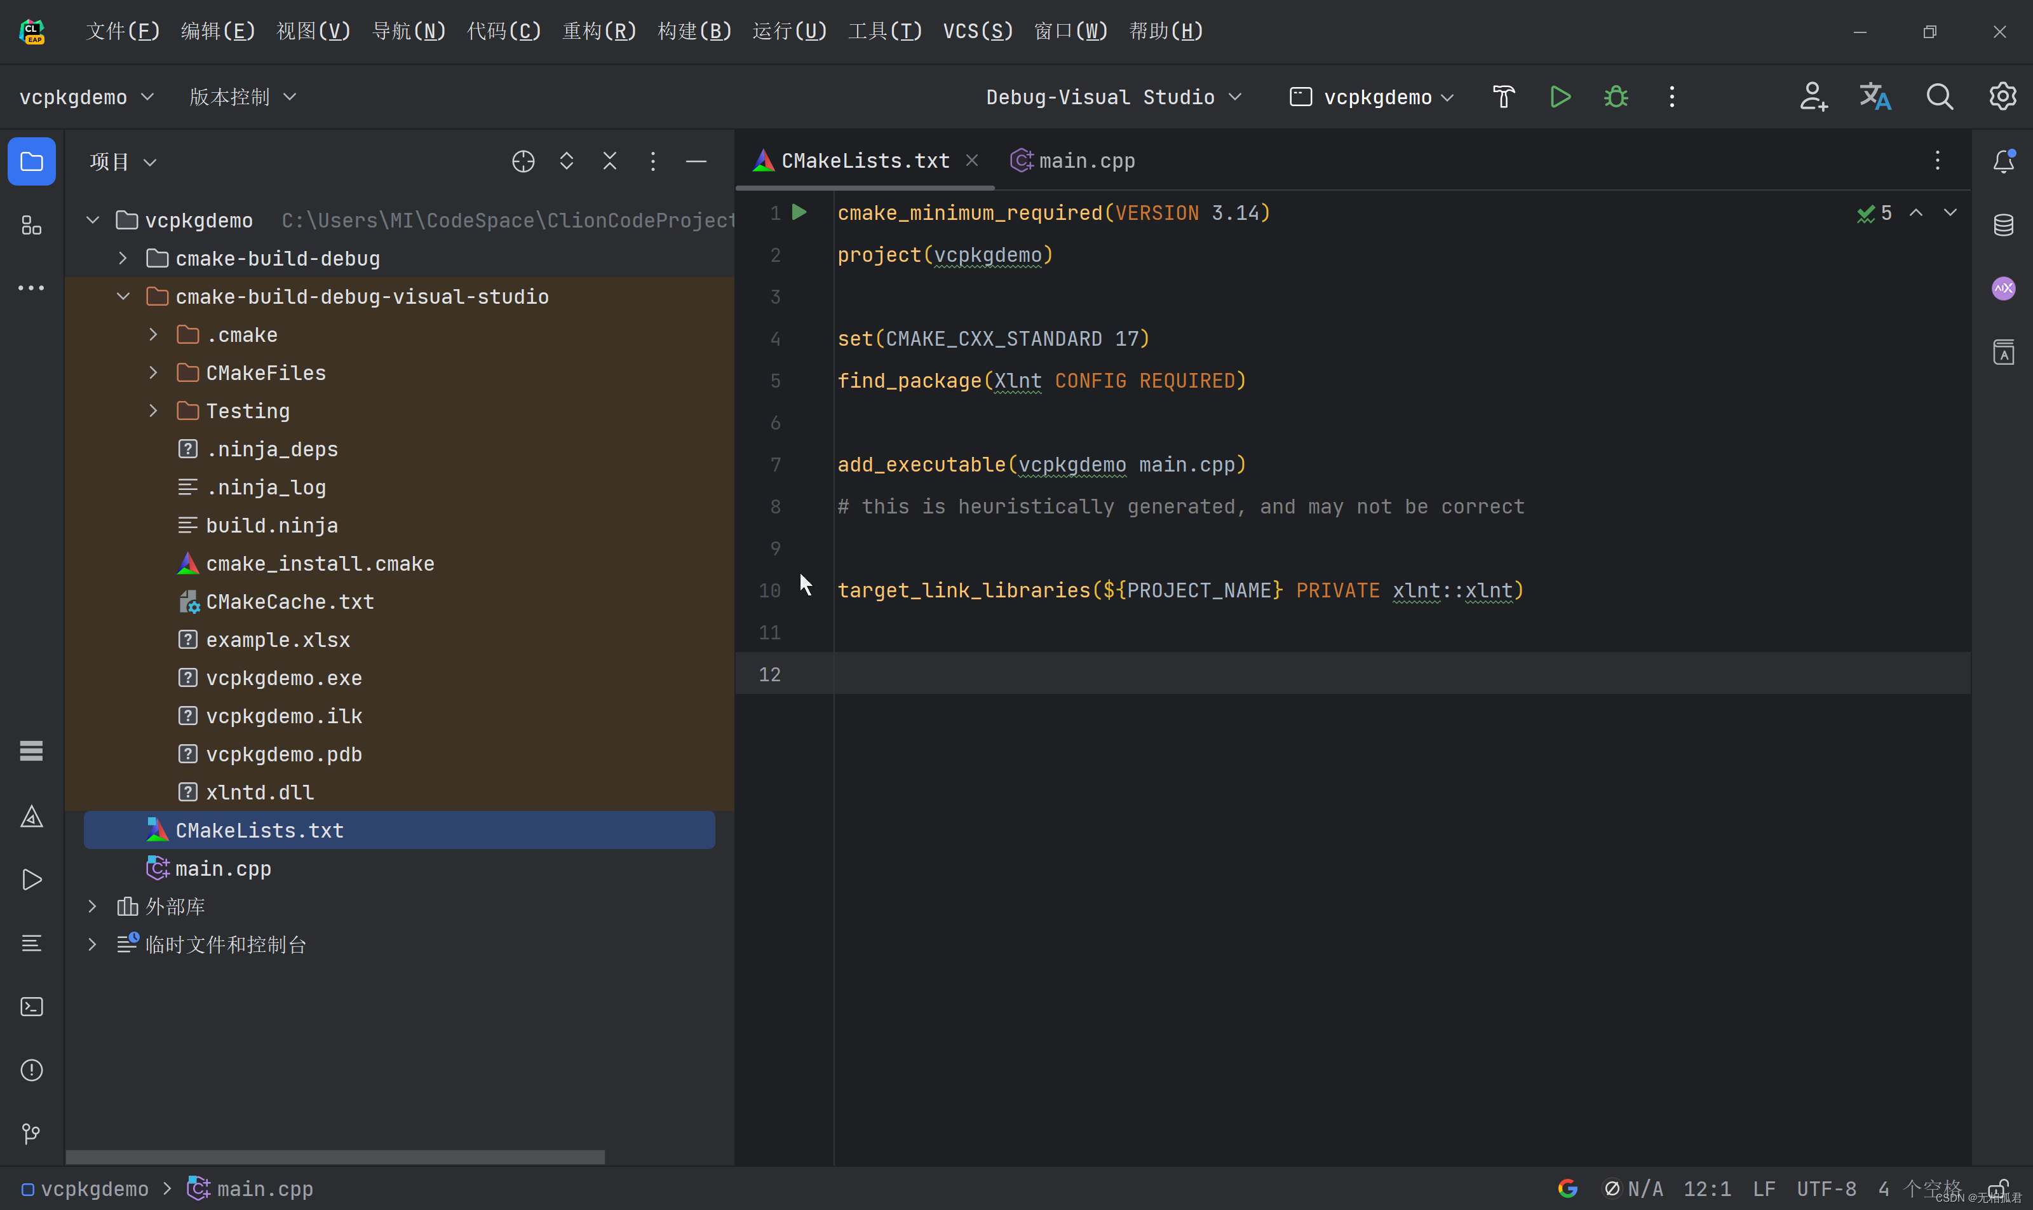Viewport: 2033px width, 1210px height.
Task: Toggle Project tool window folder button
Action: pyautogui.click(x=31, y=161)
